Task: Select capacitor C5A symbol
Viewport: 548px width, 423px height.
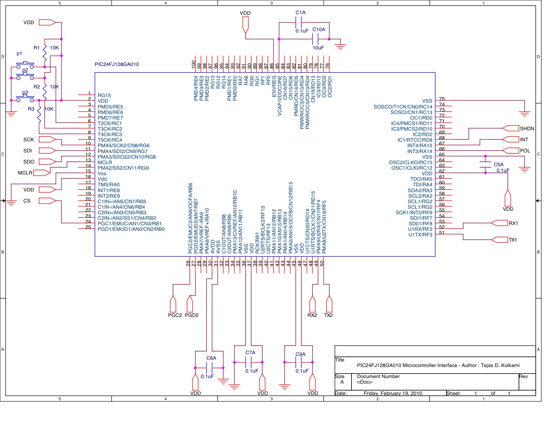Action: tap(485, 164)
